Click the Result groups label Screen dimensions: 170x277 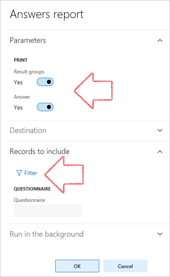(29, 72)
